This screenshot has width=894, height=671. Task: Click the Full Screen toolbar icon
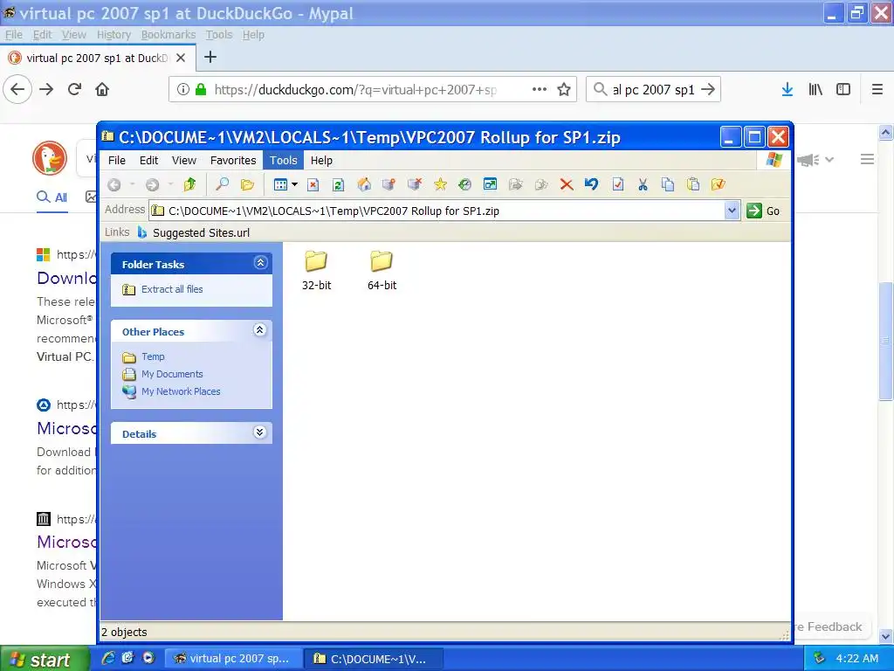(x=490, y=184)
